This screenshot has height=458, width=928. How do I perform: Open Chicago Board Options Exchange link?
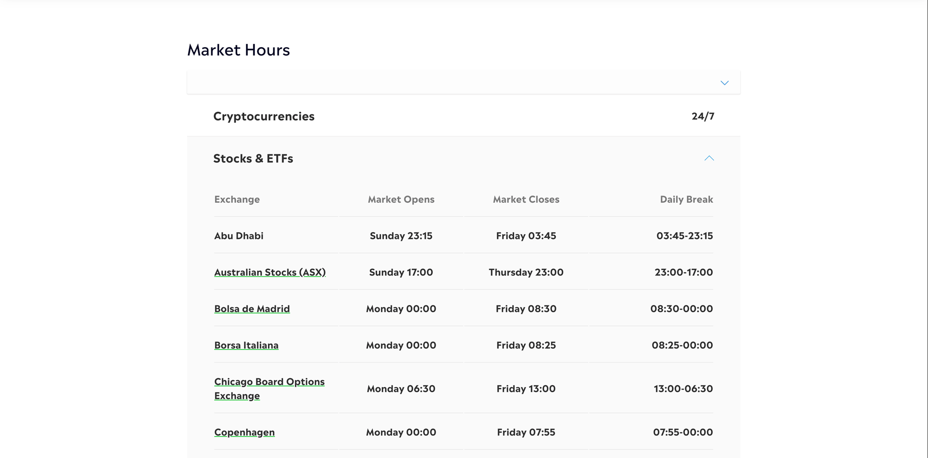pos(269,389)
